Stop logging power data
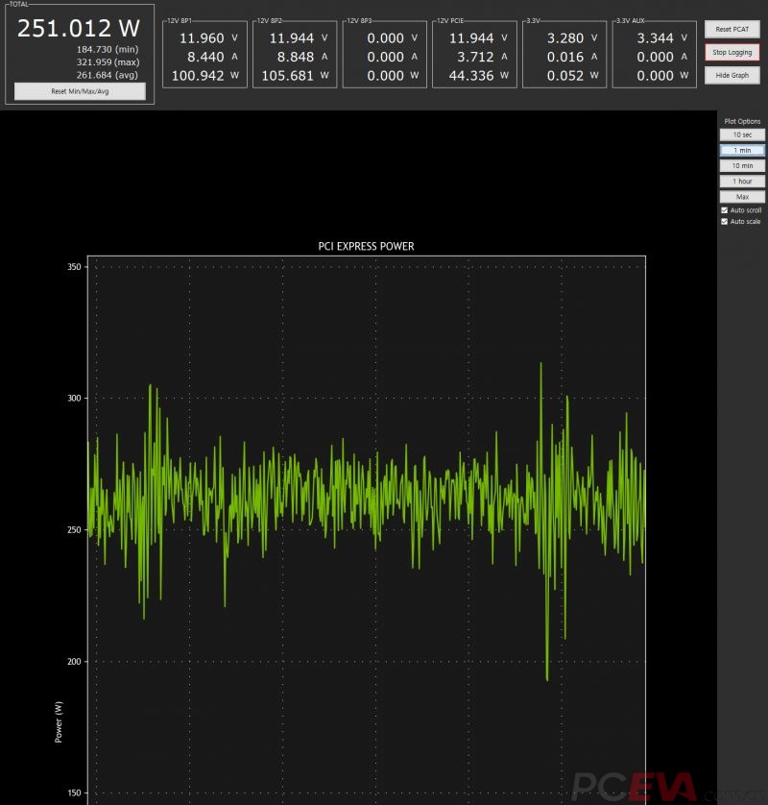The height and width of the screenshot is (805, 768). point(732,52)
